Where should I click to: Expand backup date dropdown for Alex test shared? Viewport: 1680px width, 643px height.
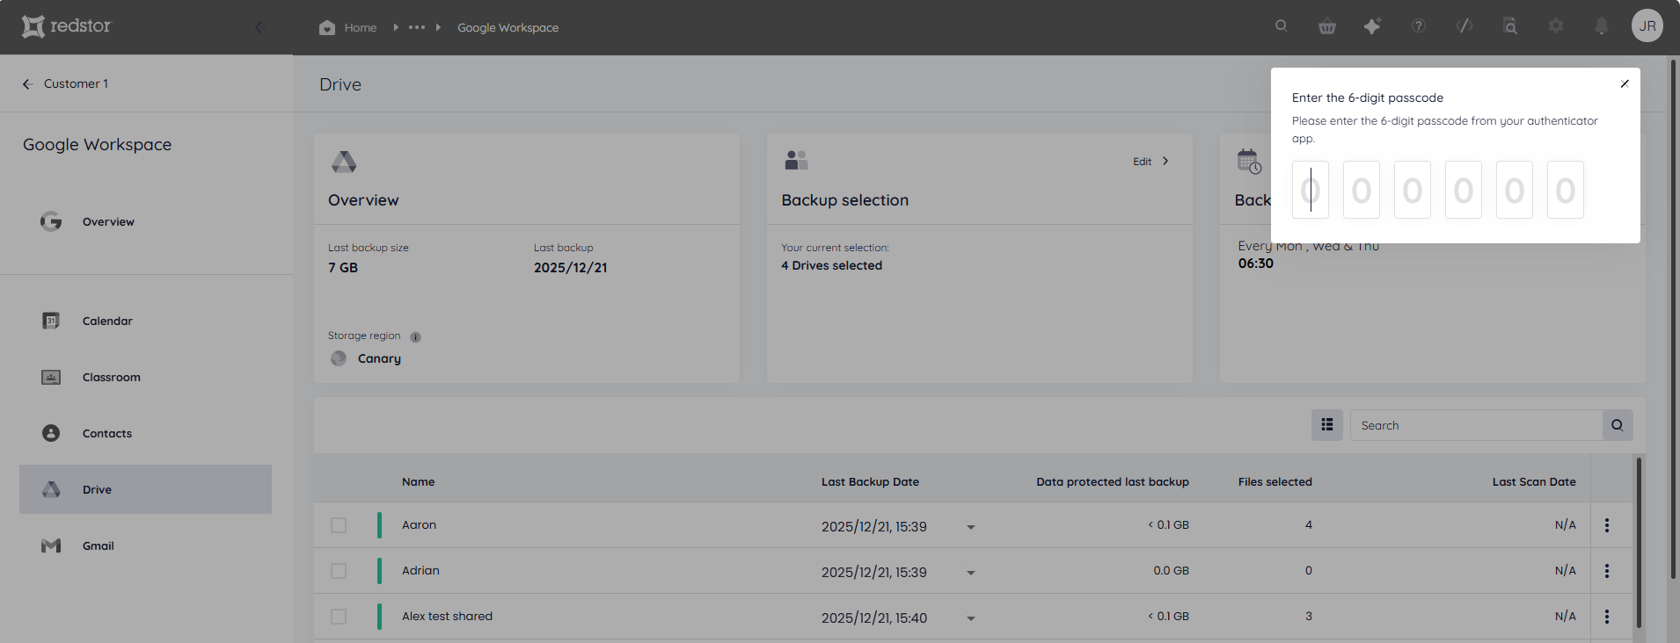pyautogui.click(x=971, y=618)
